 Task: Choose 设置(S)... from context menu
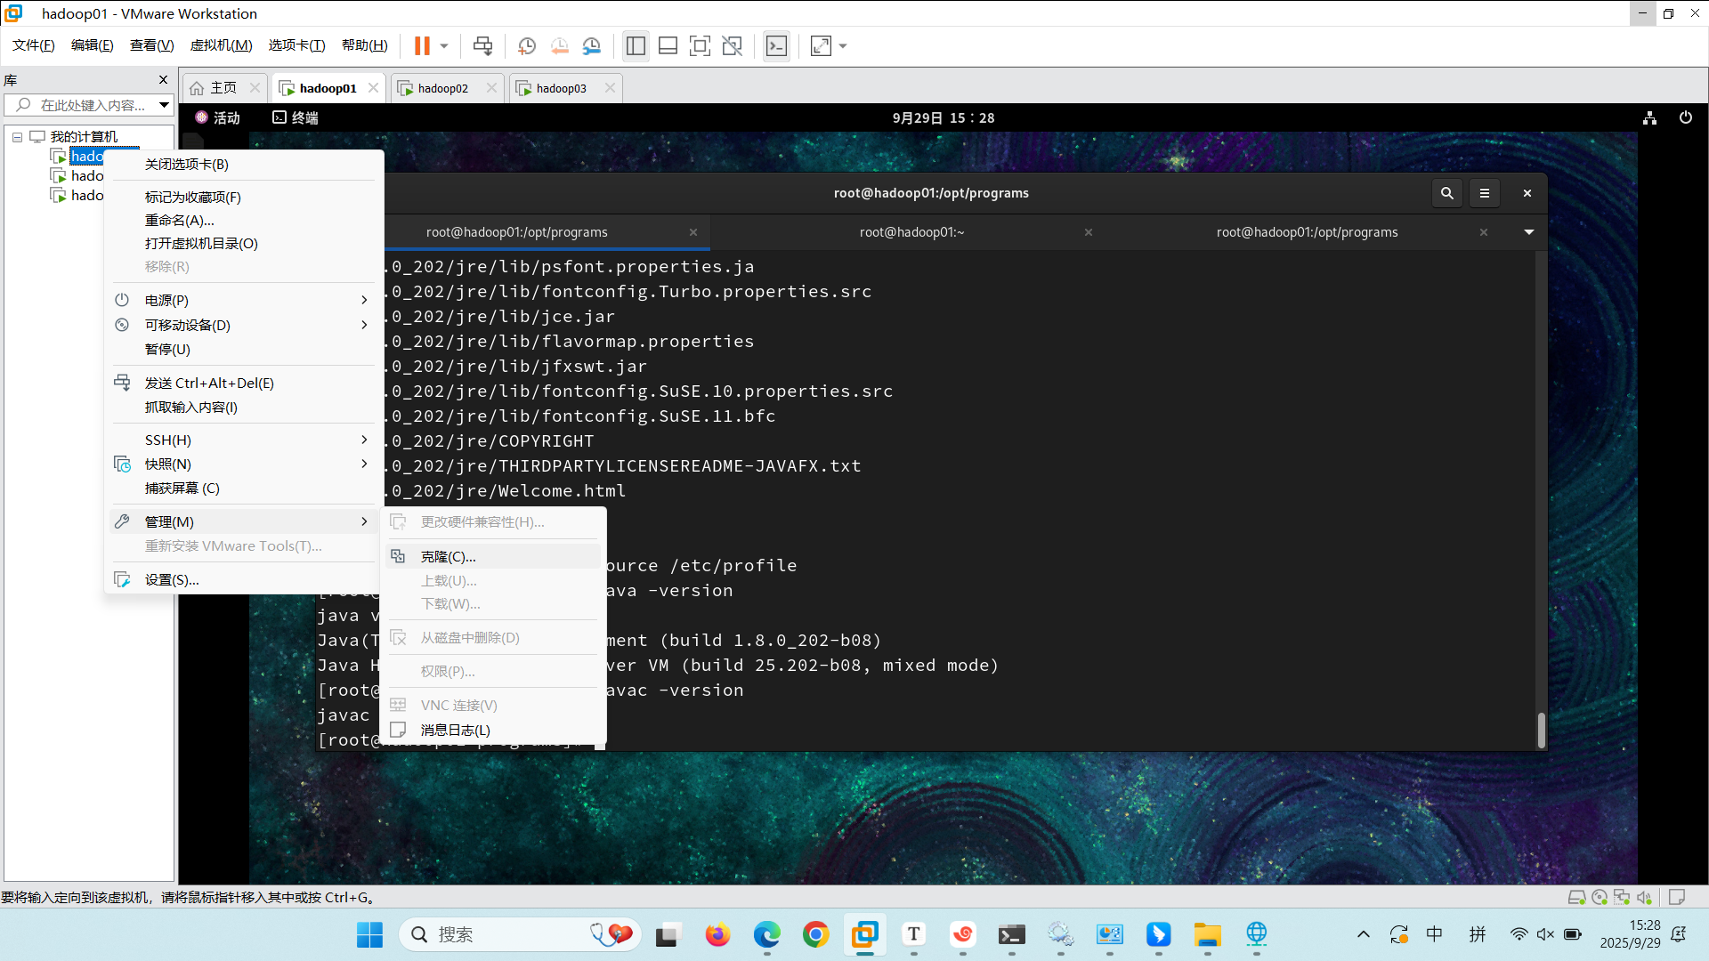(172, 579)
